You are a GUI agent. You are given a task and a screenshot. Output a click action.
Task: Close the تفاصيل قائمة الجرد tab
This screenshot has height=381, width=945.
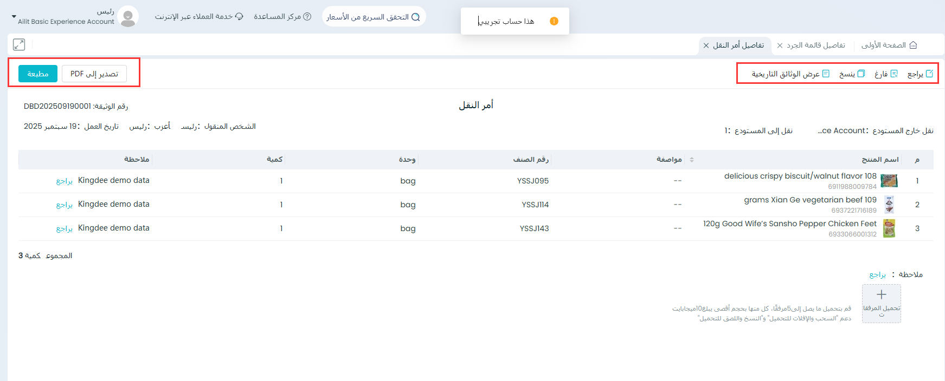coord(780,45)
